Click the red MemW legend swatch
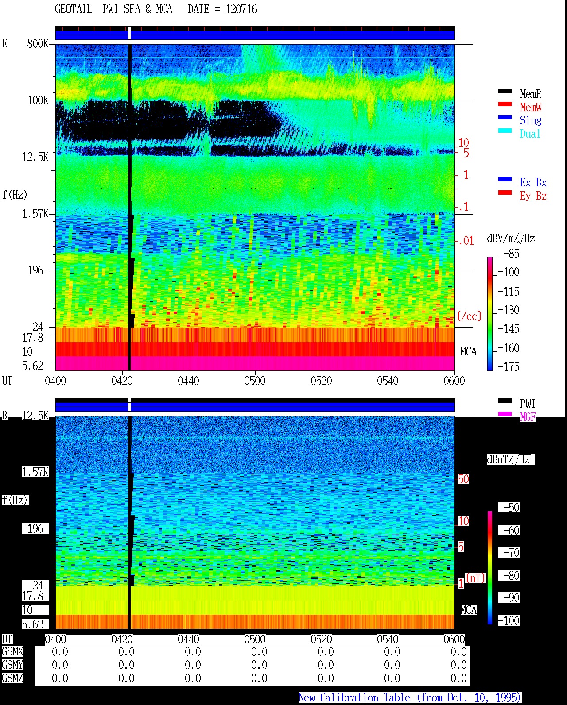 pos(505,104)
